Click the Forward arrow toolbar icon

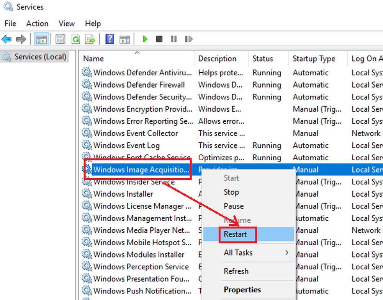(x=21, y=39)
